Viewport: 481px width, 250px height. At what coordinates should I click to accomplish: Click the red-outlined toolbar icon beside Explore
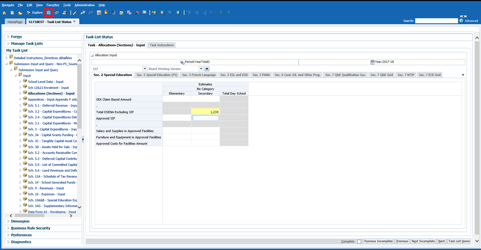[x=49, y=12]
